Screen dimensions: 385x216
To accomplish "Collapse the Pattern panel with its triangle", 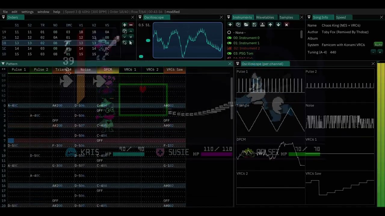I will pos(3,64).
